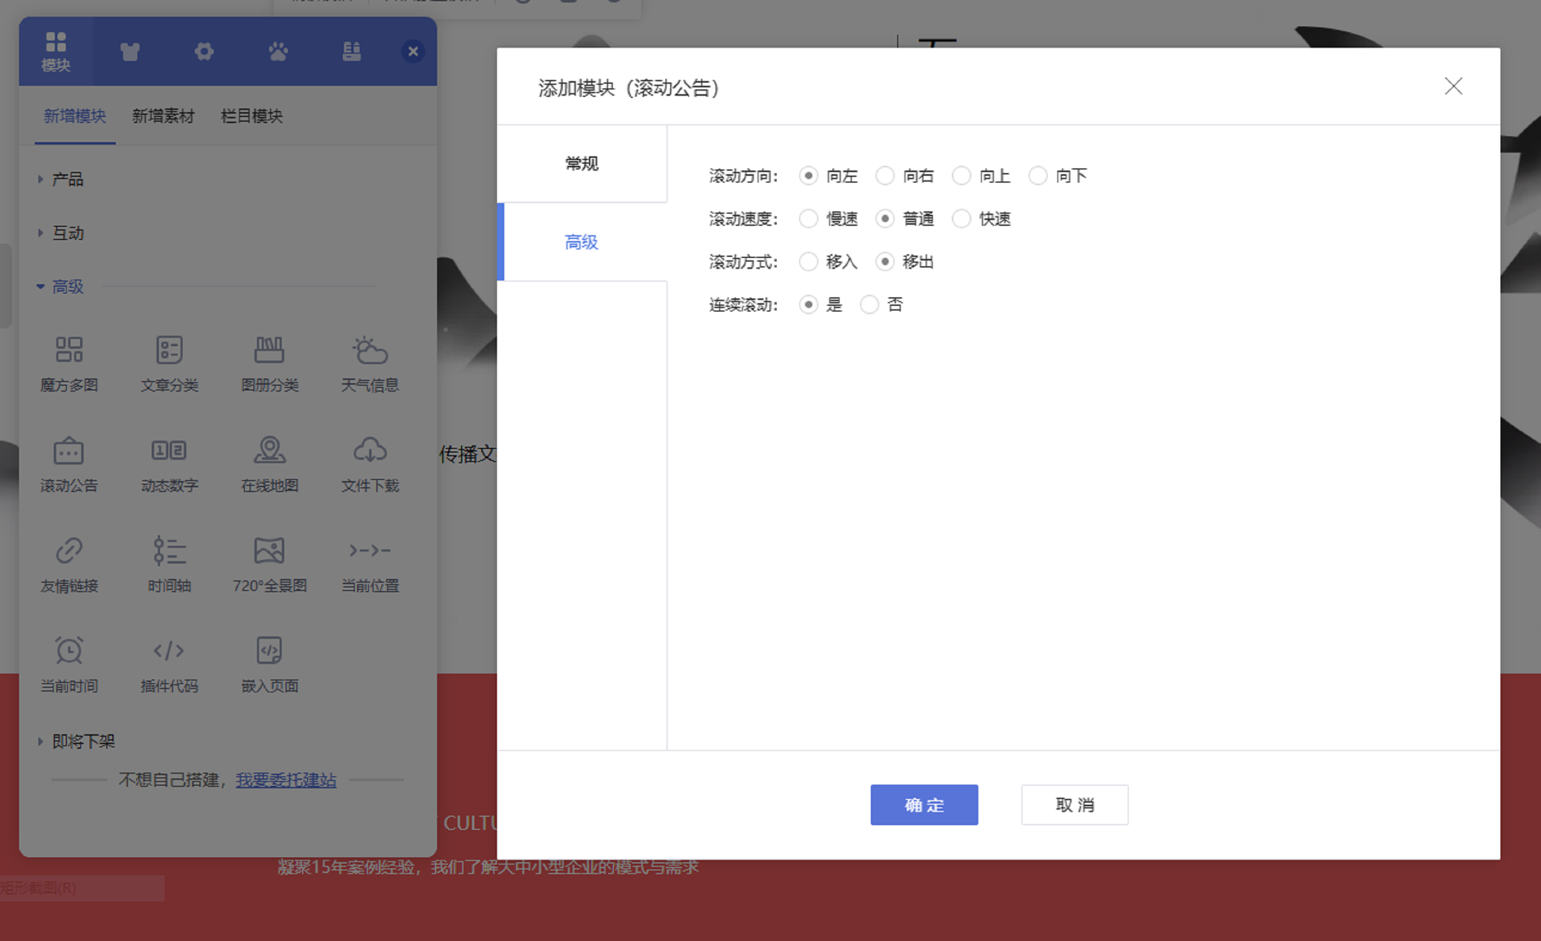Image resolution: width=1541 pixels, height=941 pixels.
Task: Switch to the 常规 tab in dialog
Action: click(x=582, y=163)
